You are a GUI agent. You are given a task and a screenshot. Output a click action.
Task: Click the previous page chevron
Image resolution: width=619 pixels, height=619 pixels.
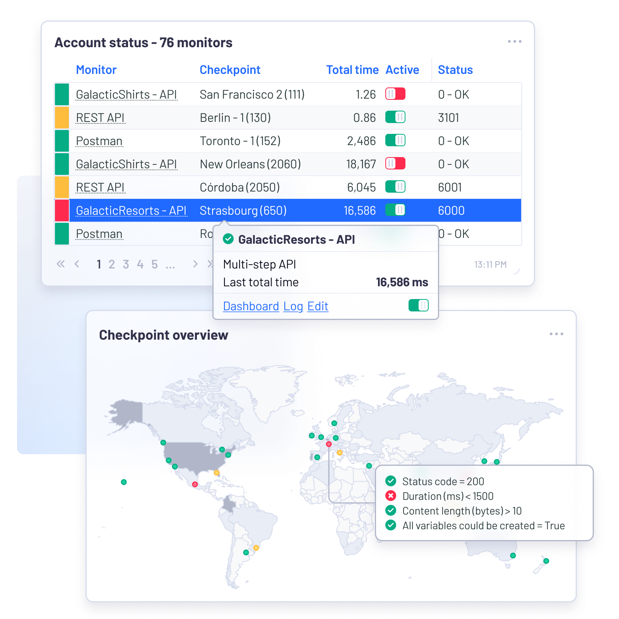pos(77,264)
